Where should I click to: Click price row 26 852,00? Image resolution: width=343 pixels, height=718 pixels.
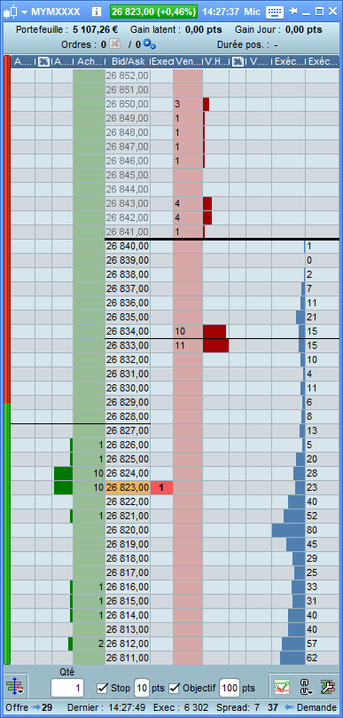(x=128, y=75)
